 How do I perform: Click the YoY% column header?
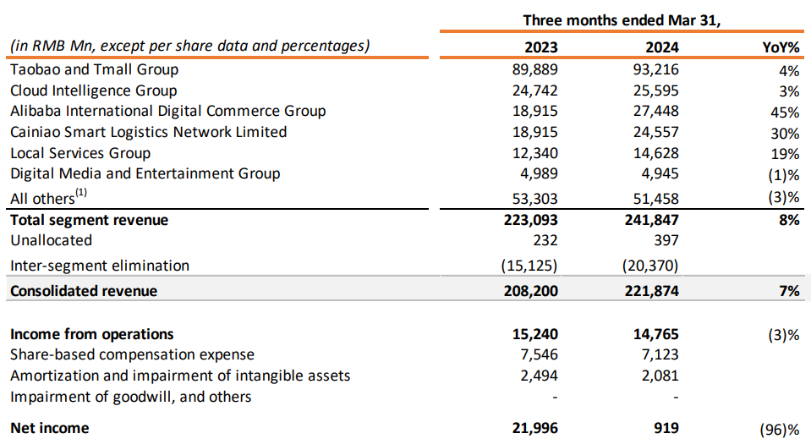tap(781, 47)
